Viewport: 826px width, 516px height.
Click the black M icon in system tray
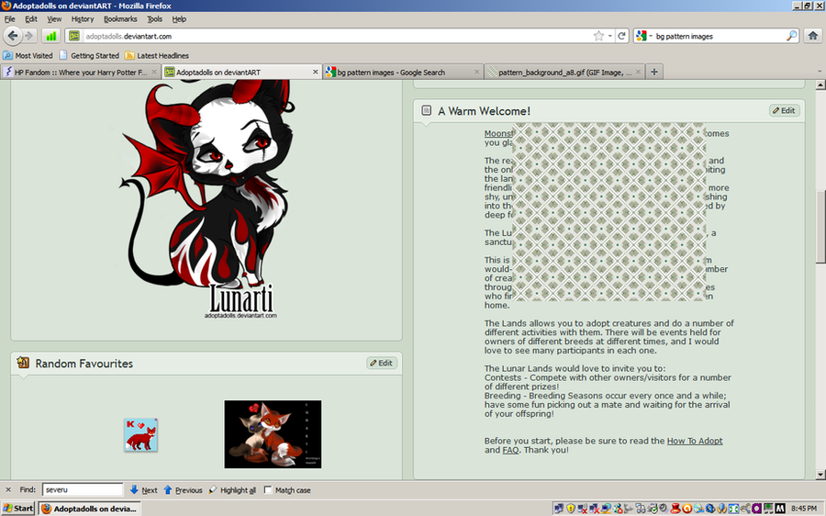pyautogui.click(x=780, y=508)
